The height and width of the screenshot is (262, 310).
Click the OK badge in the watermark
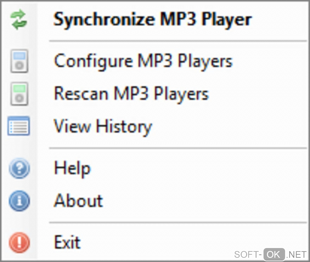pos(274,254)
